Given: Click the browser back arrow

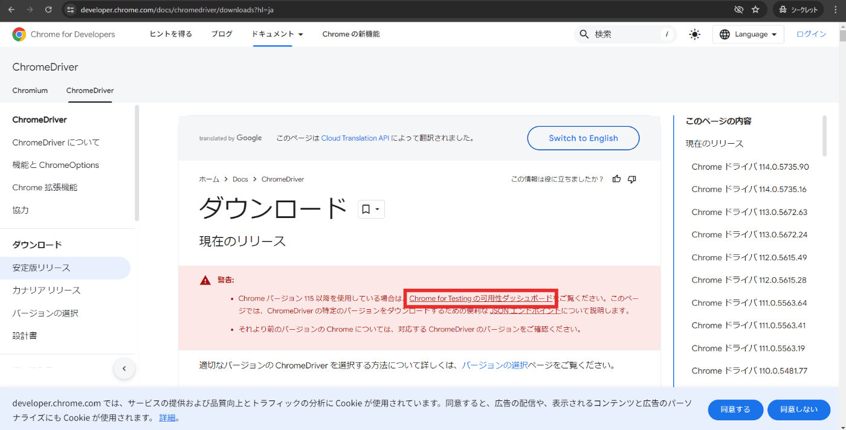Looking at the screenshot, I should point(11,10).
